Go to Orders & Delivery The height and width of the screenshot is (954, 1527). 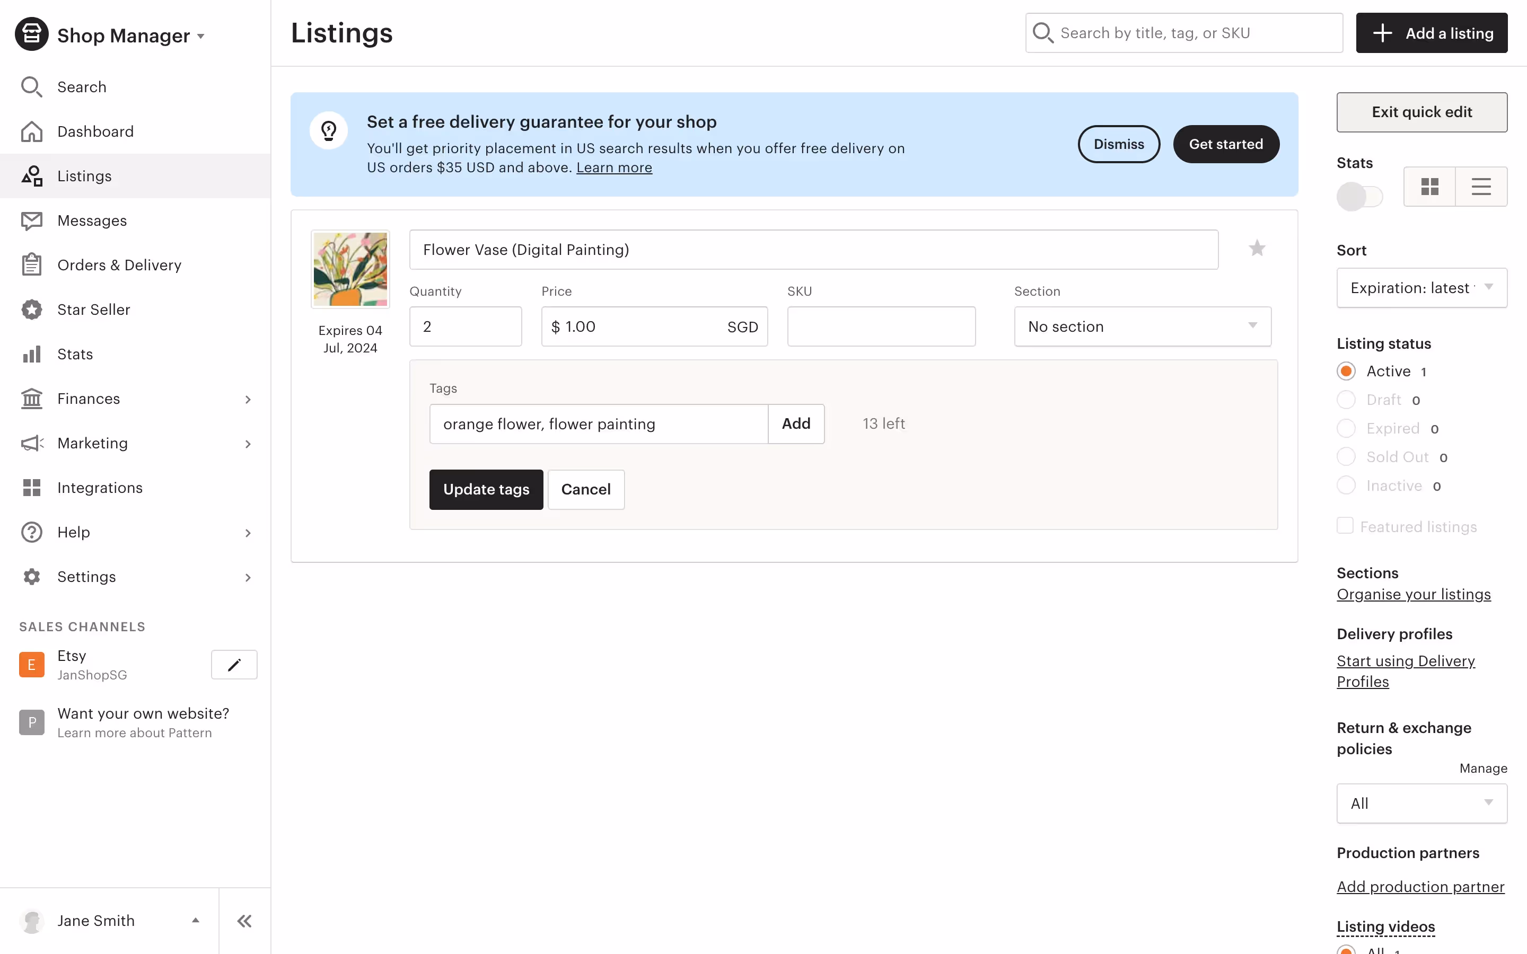pos(119,265)
